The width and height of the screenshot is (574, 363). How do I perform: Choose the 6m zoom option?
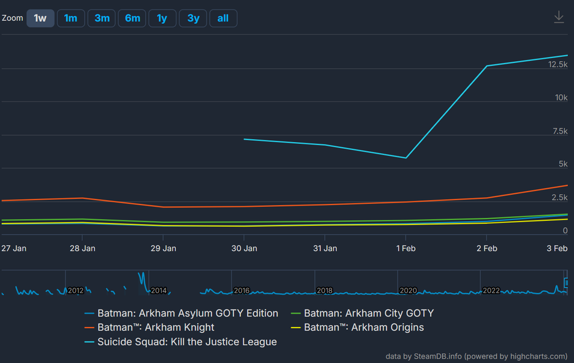point(132,18)
